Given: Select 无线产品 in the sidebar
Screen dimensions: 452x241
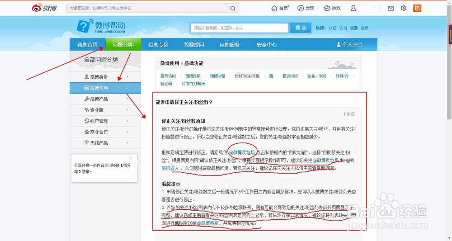Looking at the screenshot, I should (x=105, y=143).
